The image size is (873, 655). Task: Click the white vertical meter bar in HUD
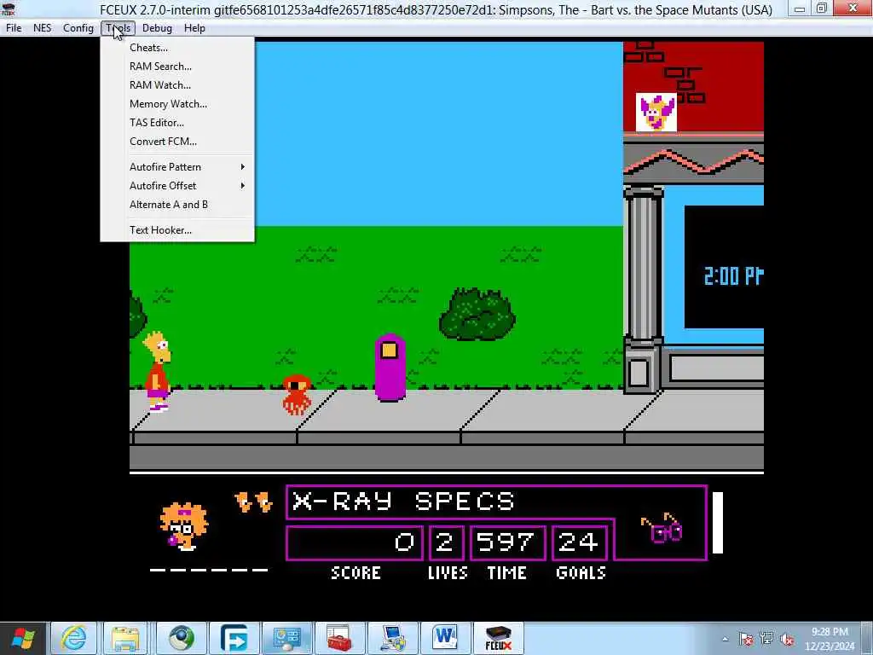pyautogui.click(x=718, y=523)
